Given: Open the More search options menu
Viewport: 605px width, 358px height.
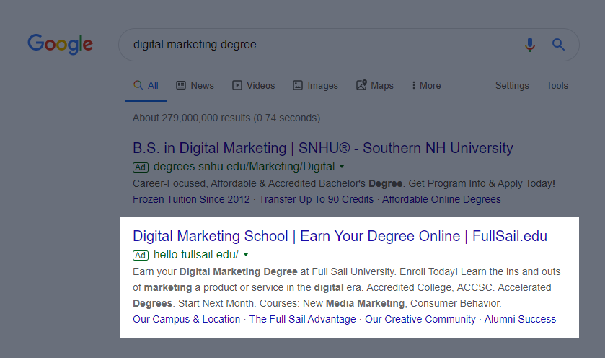Looking at the screenshot, I should (426, 85).
